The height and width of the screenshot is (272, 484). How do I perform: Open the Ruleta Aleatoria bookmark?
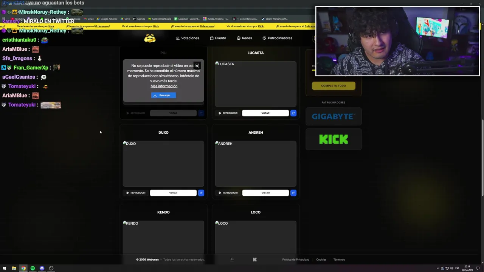(216, 19)
